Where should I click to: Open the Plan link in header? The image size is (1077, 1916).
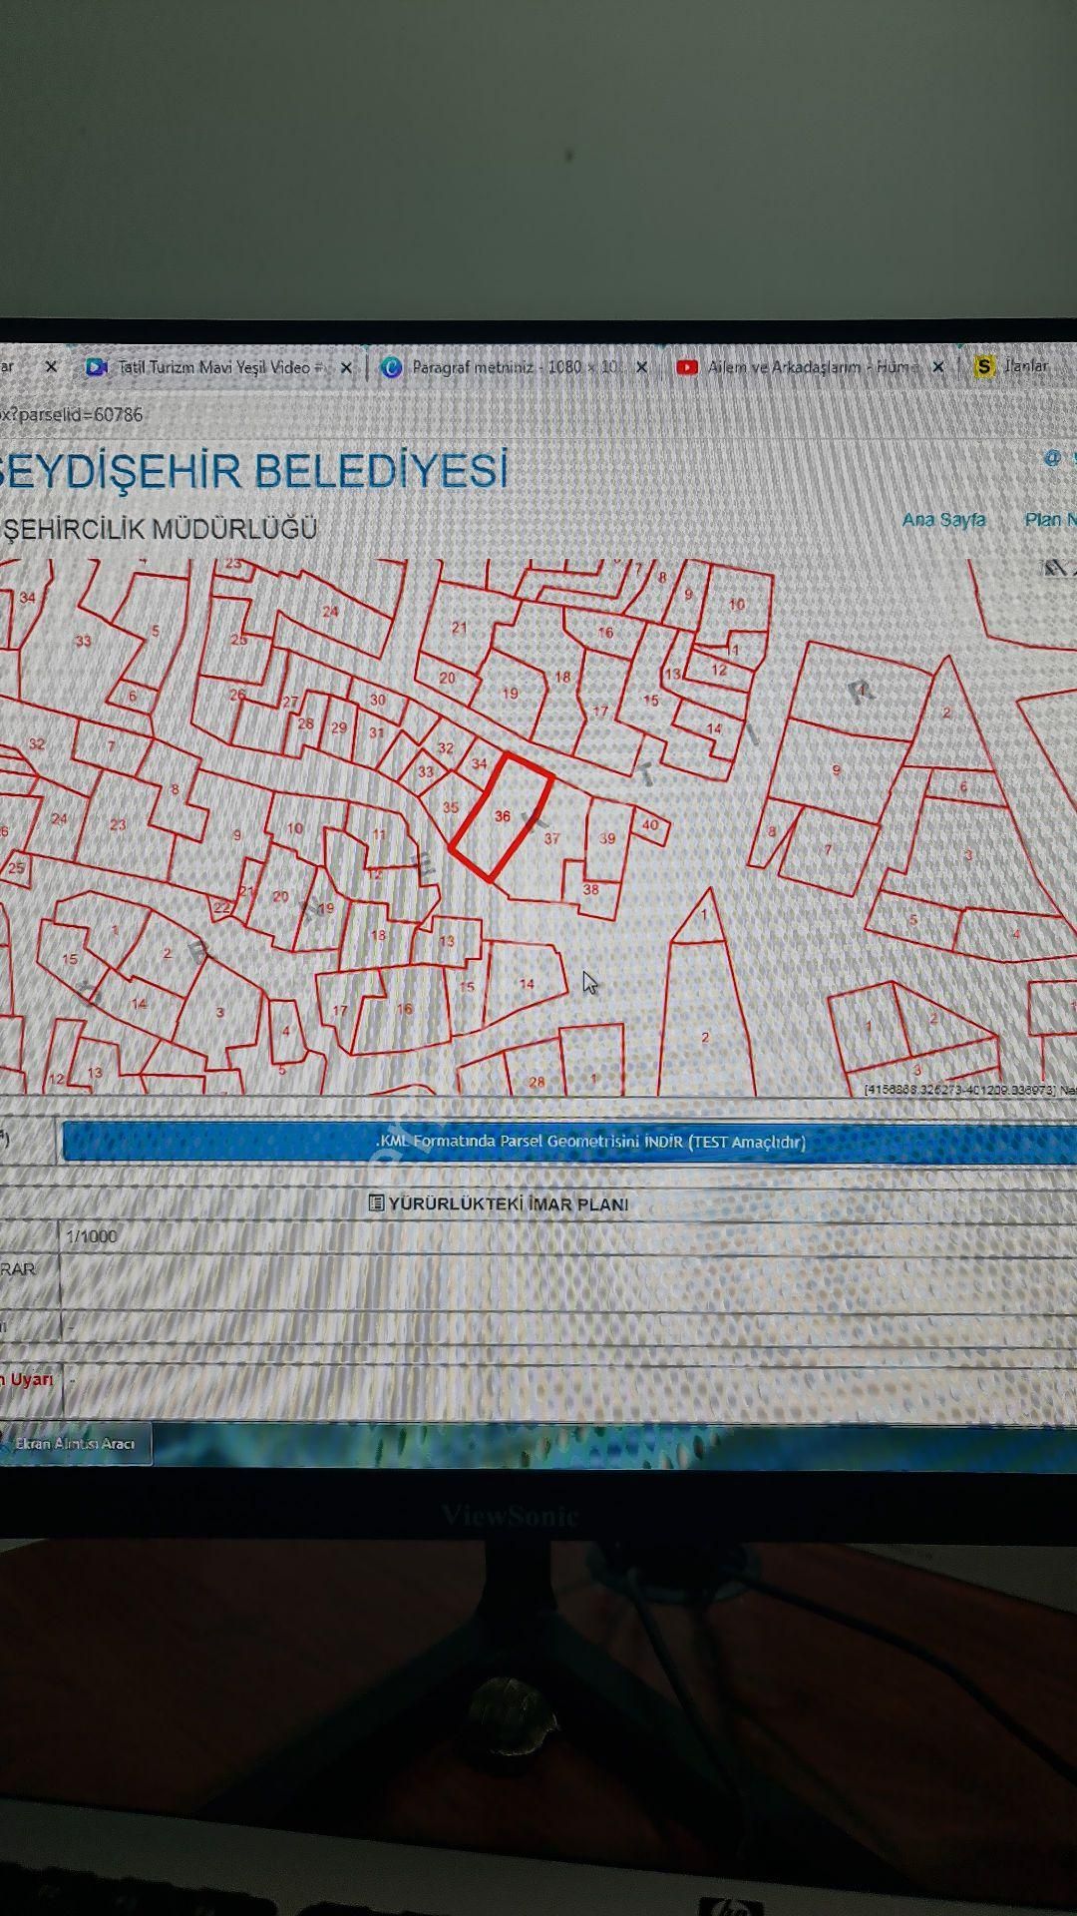(x=1049, y=520)
